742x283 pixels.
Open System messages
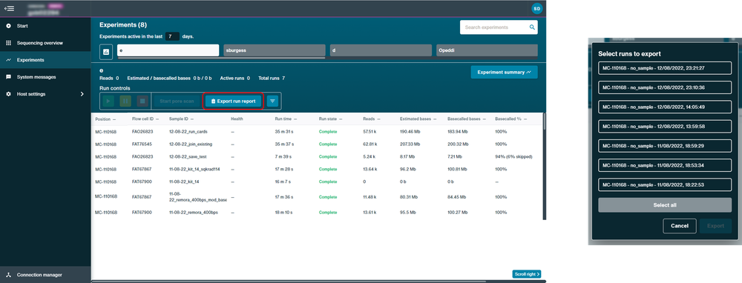[x=45, y=77]
